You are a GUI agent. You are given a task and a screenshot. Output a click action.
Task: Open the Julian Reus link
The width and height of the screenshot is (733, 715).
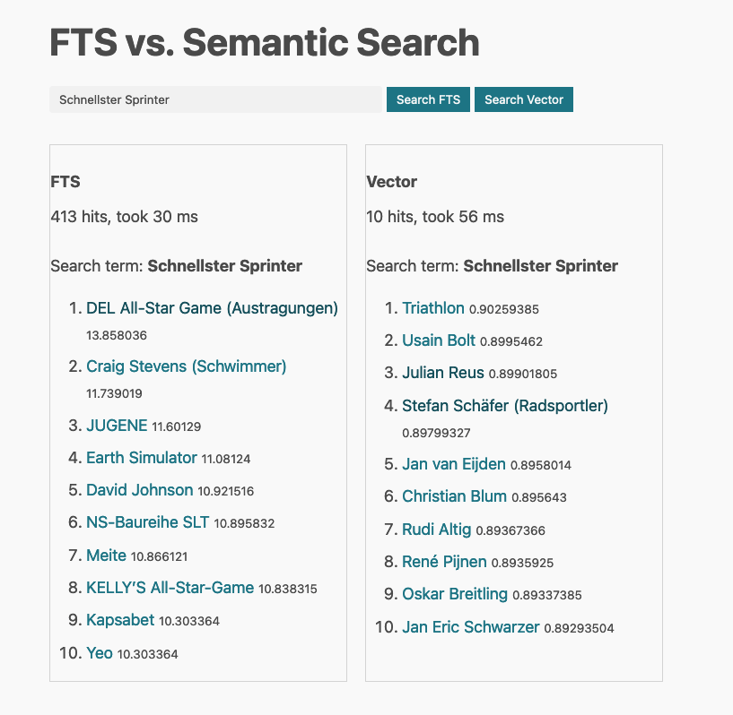click(x=443, y=373)
